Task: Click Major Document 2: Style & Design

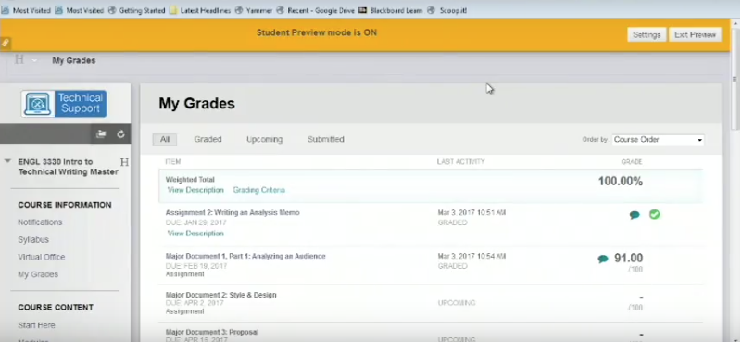Action: point(221,295)
